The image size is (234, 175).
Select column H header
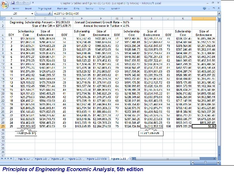click(x=132, y=18)
